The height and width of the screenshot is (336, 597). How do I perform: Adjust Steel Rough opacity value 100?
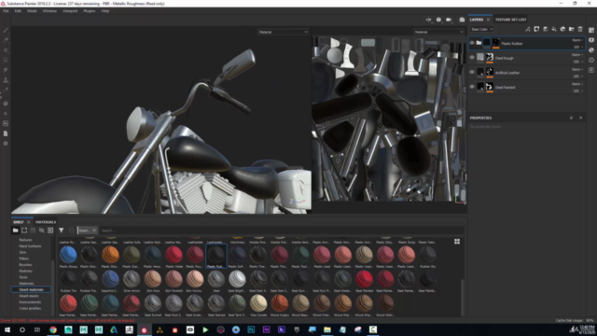(x=576, y=62)
